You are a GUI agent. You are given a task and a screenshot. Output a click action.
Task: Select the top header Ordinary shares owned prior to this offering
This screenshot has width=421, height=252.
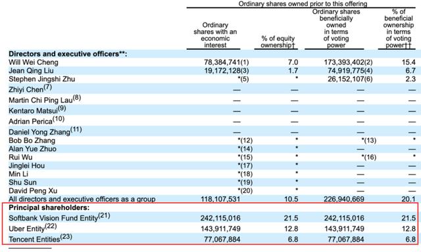pyautogui.click(x=303, y=4)
